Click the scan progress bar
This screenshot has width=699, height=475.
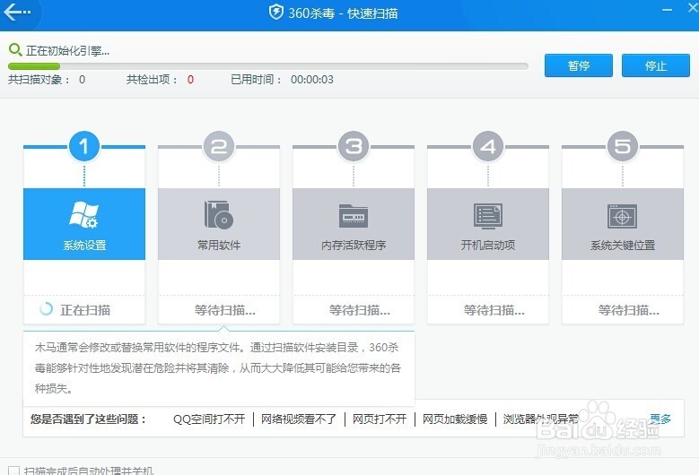point(268,66)
